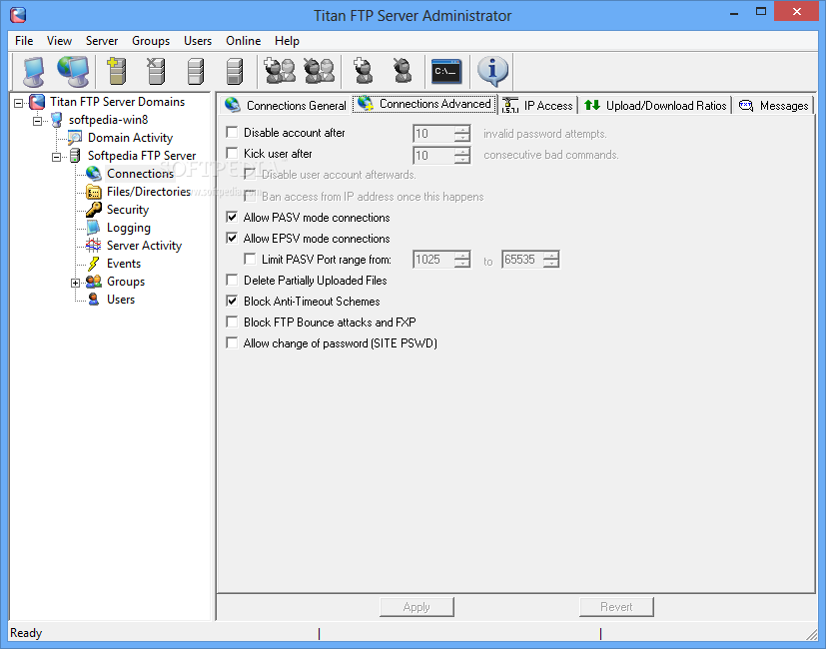Viewport: 826px width, 649px height.
Task: Select the Files/Directories folder icon in tree
Action: [x=94, y=192]
